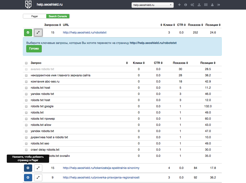Click the Готово button
Image resolution: width=246 pixels, height=183 pixels.
point(34,49)
